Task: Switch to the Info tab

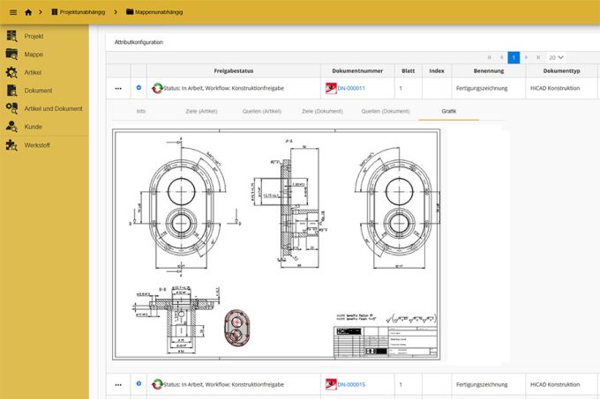Action: click(x=141, y=112)
